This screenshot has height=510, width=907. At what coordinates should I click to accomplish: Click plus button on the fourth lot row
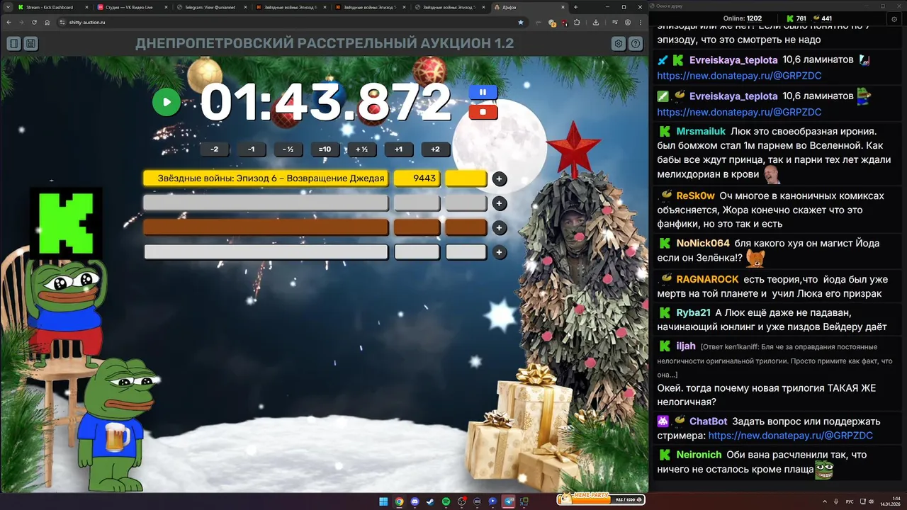(x=500, y=252)
